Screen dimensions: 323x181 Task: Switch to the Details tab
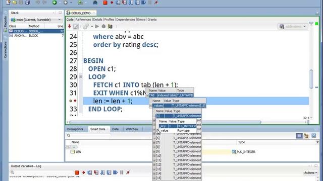[97, 20]
